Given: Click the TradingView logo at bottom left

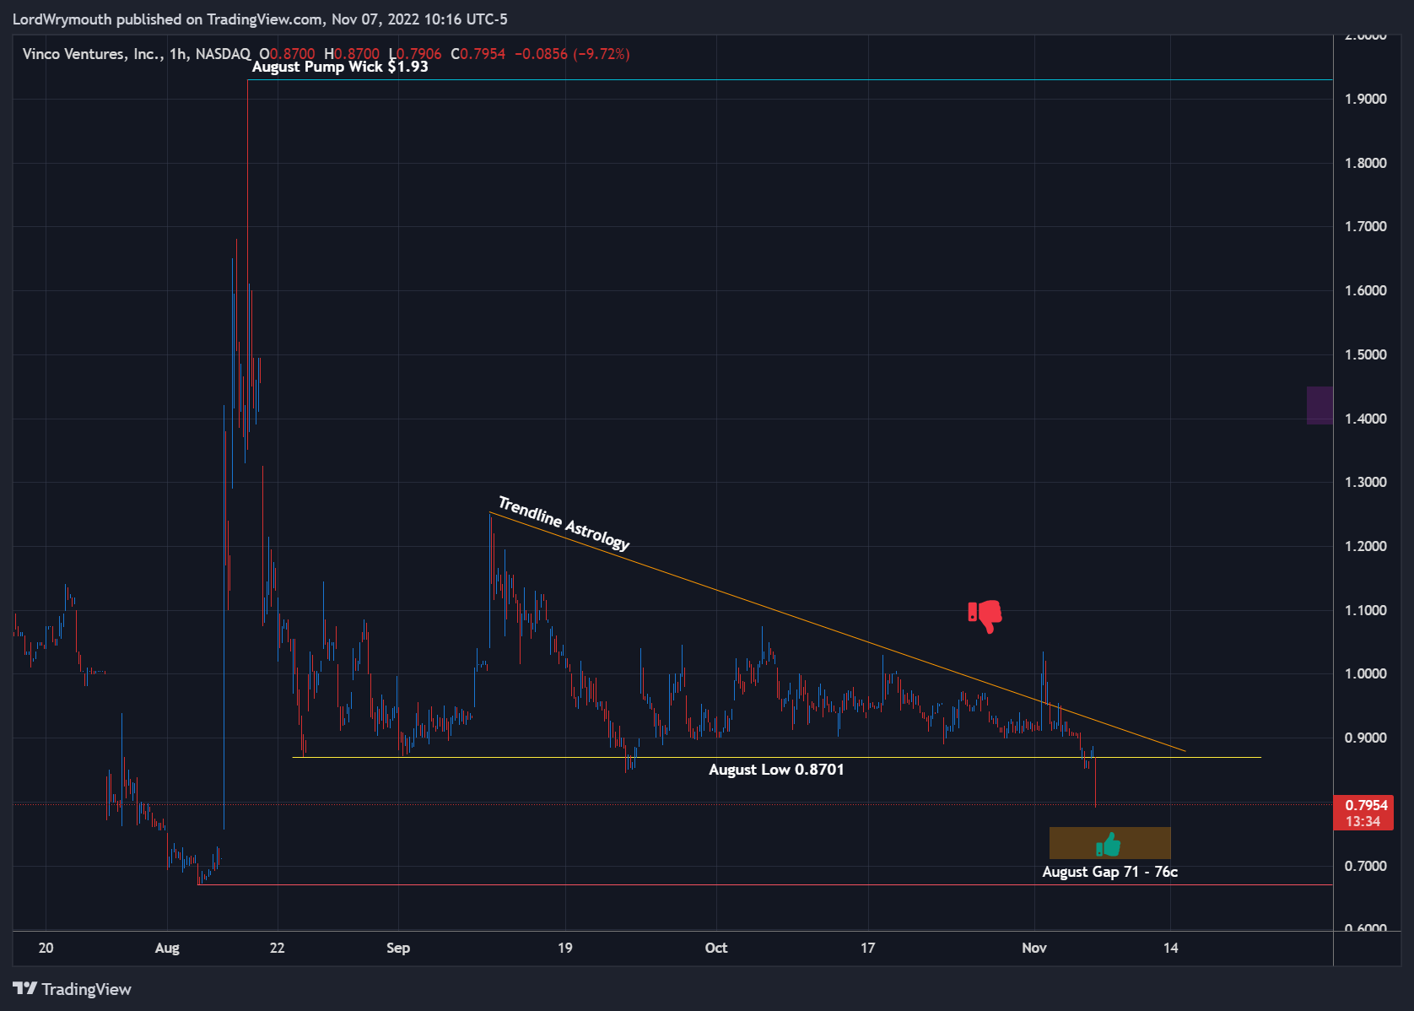Looking at the screenshot, I should point(72,989).
